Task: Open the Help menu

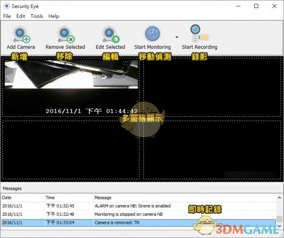Action: point(53,16)
